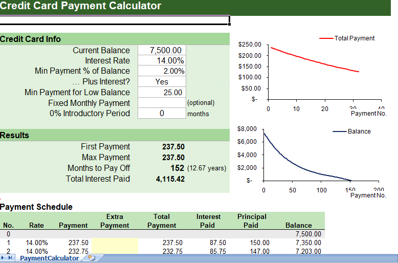Click the Max Payment result 237.50

(x=173, y=158)
